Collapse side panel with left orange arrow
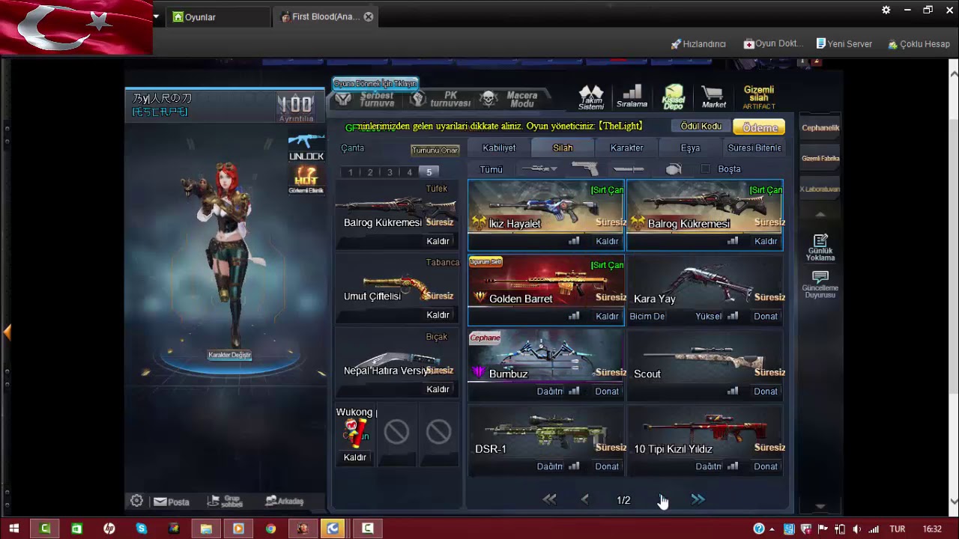Screen dimensions: 959x539 7,332
